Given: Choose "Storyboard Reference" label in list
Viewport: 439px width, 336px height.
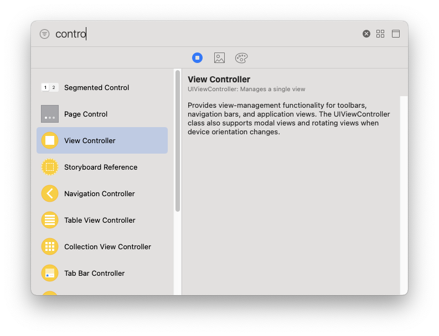Looking at the screenshot, I should coord(101,167).
